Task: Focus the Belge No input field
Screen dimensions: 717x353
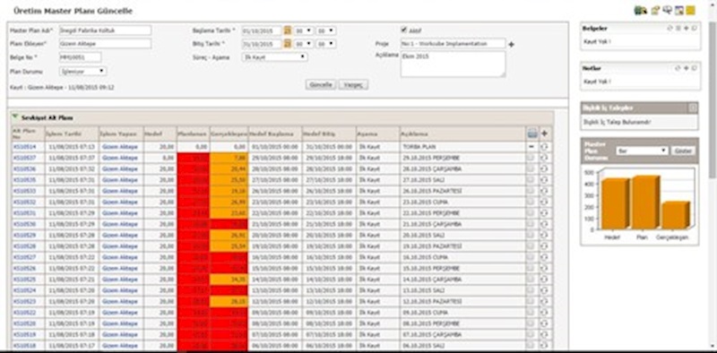Action: tap(81, 57)
